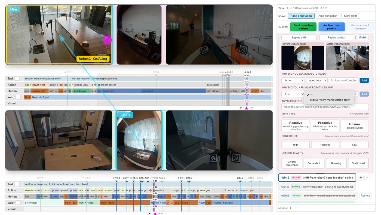Viewport: 381px width, 215px height.
Task: Play the lower timeline
Action: pyautogui.click(x=150, y=213)
